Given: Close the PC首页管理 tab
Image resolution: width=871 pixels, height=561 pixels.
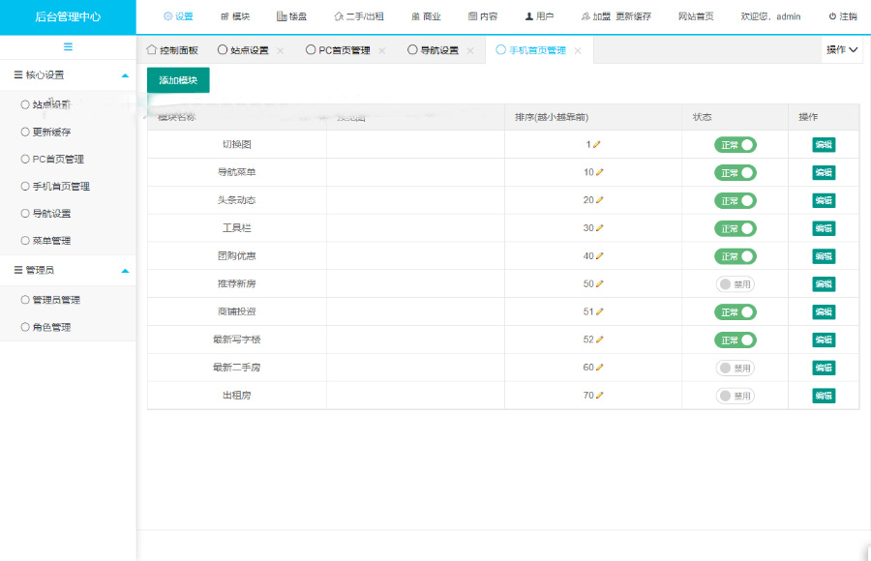Looking at the screenshot, I should pyautogui.click(x=382, y=50).
